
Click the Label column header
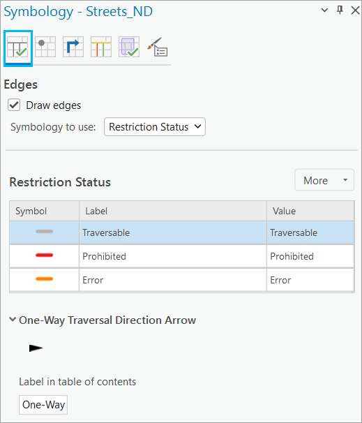[x=173, y=211]
